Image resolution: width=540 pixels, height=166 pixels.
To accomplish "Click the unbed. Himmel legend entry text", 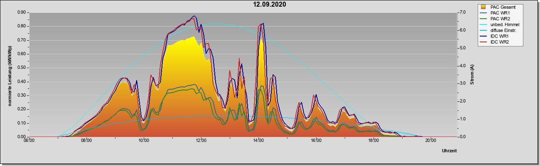I will [x=505, y=24].
